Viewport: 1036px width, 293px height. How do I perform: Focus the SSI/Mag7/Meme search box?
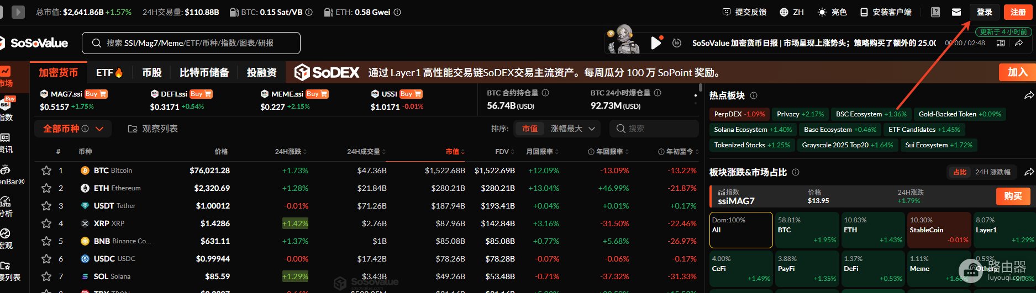[191, 43]
